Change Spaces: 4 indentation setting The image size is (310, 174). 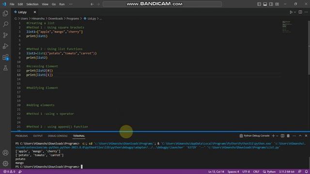pyautogui.click(x=233, y=172)
